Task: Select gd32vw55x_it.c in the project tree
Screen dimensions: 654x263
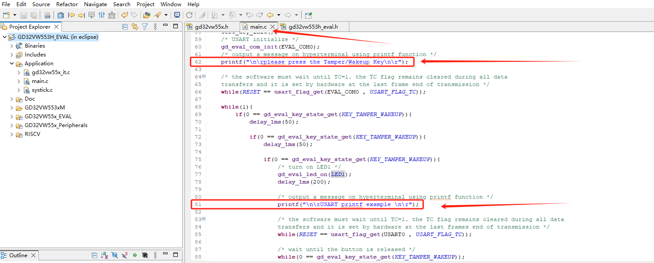Action: (50, 72)
